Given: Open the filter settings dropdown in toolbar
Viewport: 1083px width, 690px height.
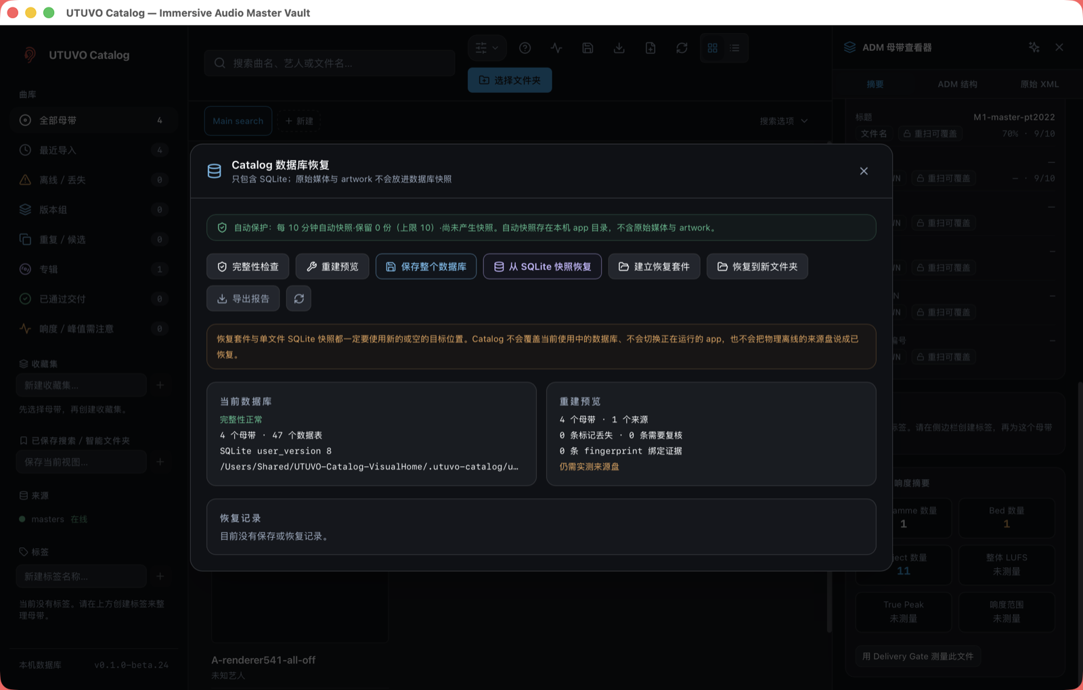Looking at the screenshot, I should pyautogui.click(x=487, y=48).
